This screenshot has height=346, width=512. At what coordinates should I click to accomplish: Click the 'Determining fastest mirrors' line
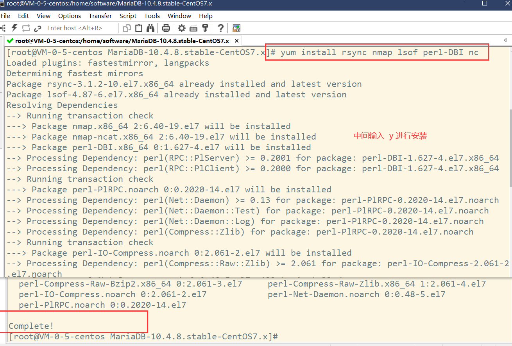(75, 74)
